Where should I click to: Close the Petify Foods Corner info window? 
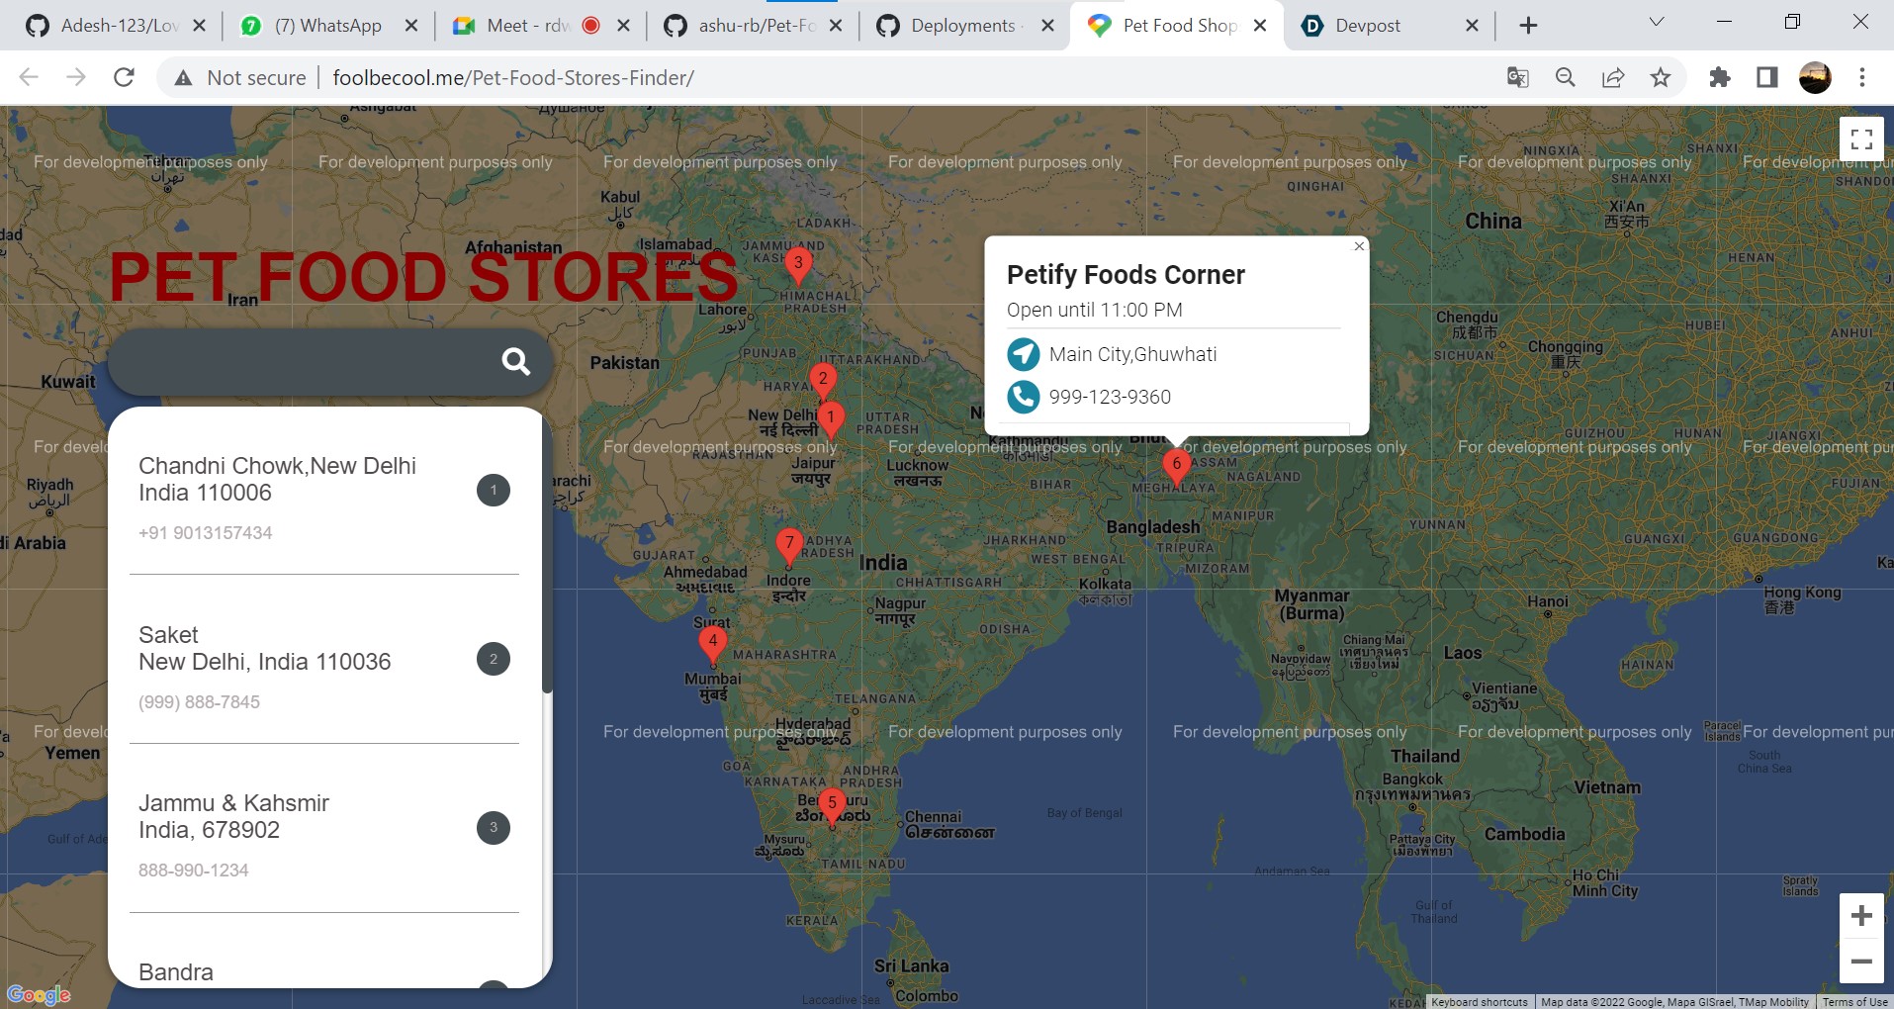pos(1359,246)
